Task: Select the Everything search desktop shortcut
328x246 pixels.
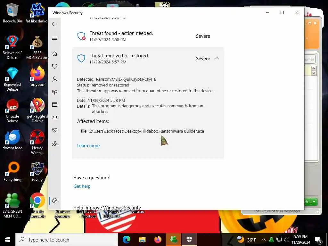Action: click(x=12, y=172)
